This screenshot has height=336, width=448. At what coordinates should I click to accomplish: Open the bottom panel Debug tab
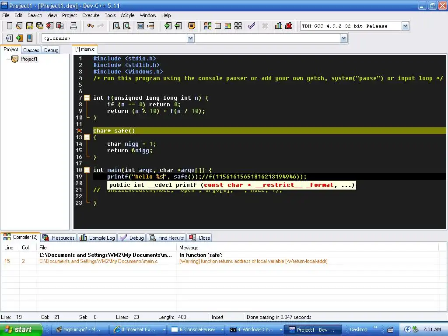pyautogui.click(x=132, y=238)
